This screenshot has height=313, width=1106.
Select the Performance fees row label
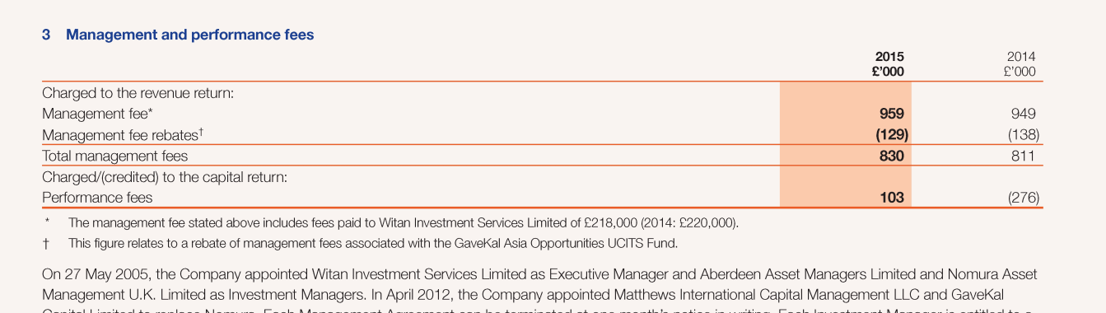click(97, 198)
